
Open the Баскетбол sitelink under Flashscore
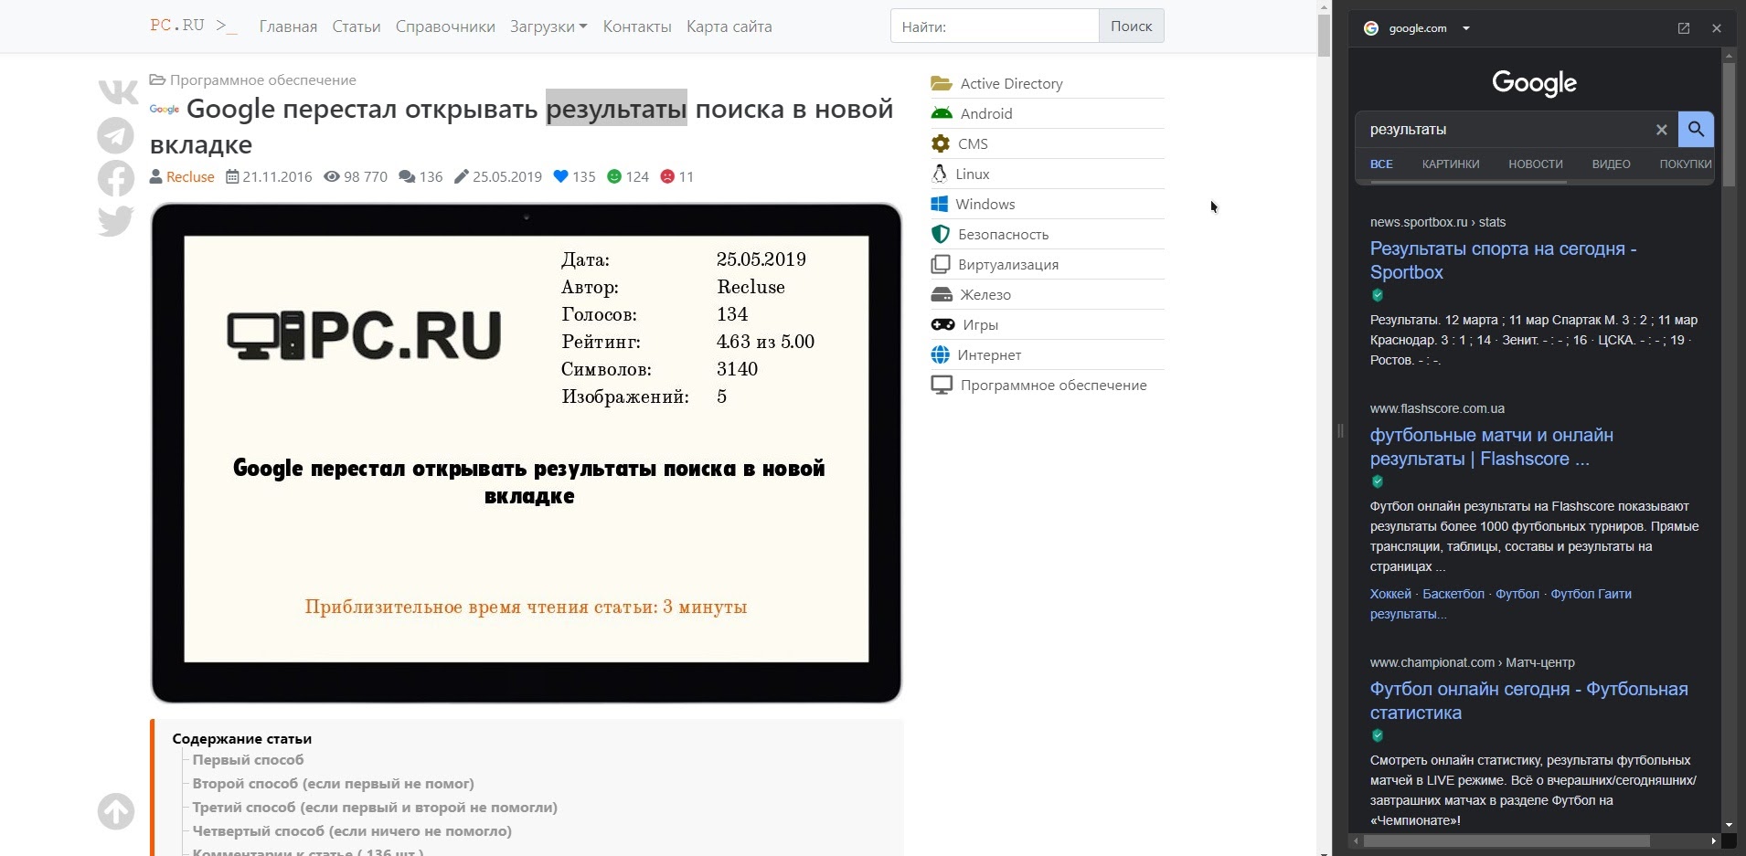pyautogui.click(x=1453, y=594)
